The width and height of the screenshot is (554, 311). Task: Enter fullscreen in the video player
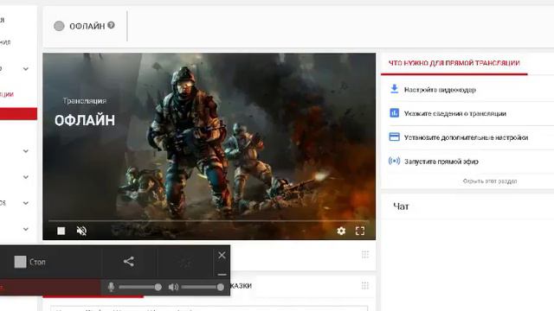[x=360, y=231]
